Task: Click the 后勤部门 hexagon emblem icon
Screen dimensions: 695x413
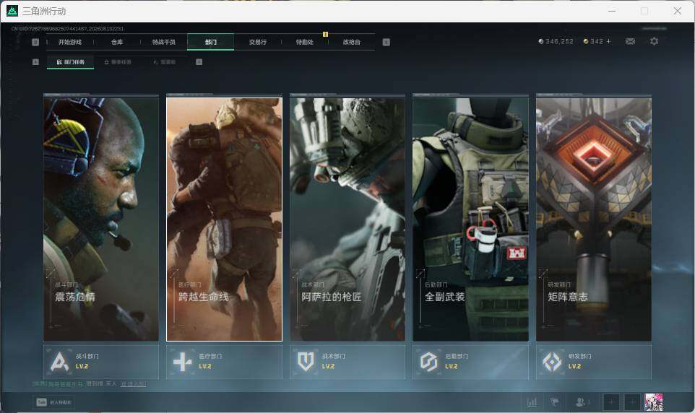Action: coord(428,362)
